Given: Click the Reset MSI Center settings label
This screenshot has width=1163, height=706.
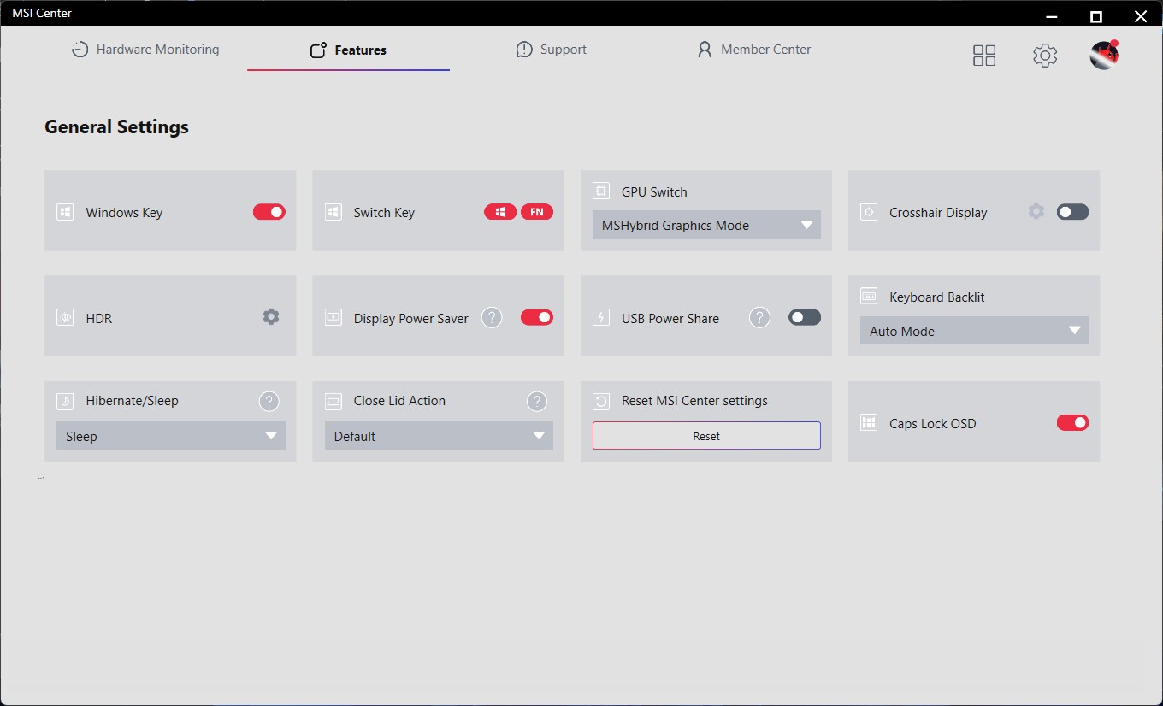Looking at the screenshot, I should [x=694, y=401].
